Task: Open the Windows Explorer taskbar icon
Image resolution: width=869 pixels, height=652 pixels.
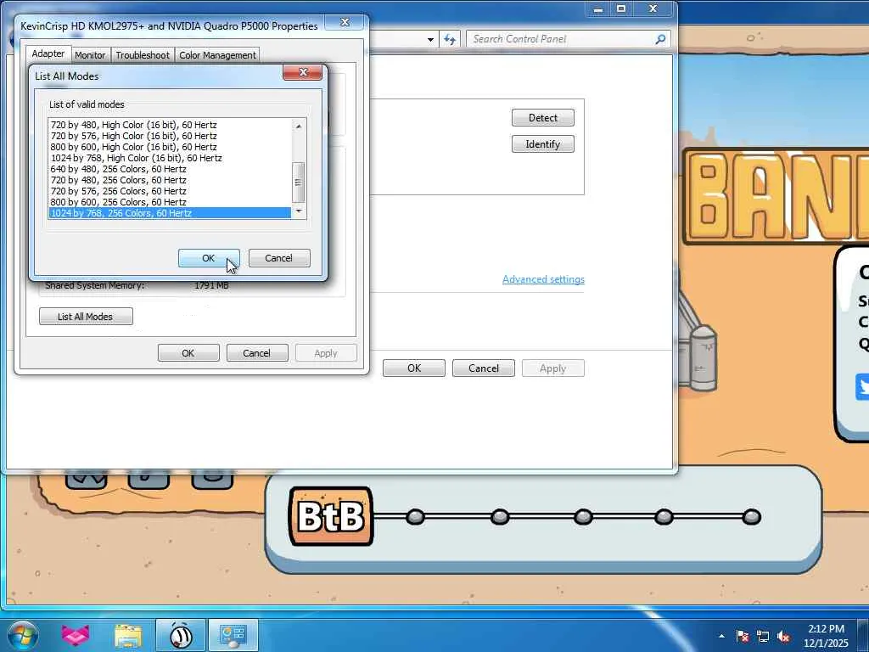Action: coord(128,636)
